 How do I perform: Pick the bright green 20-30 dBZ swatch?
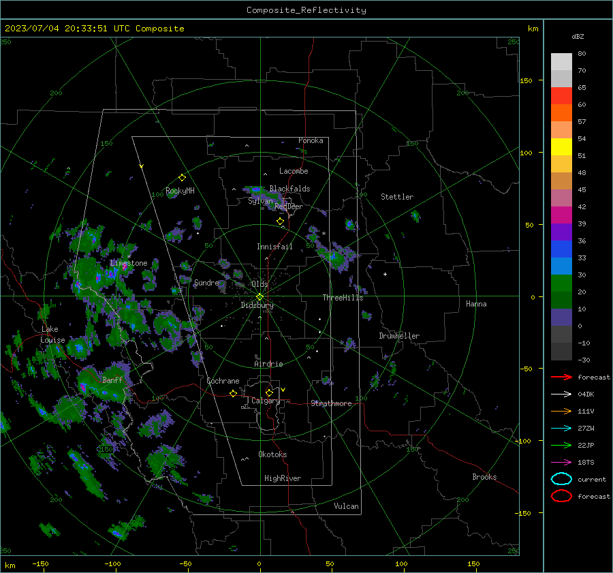[561, 283]
